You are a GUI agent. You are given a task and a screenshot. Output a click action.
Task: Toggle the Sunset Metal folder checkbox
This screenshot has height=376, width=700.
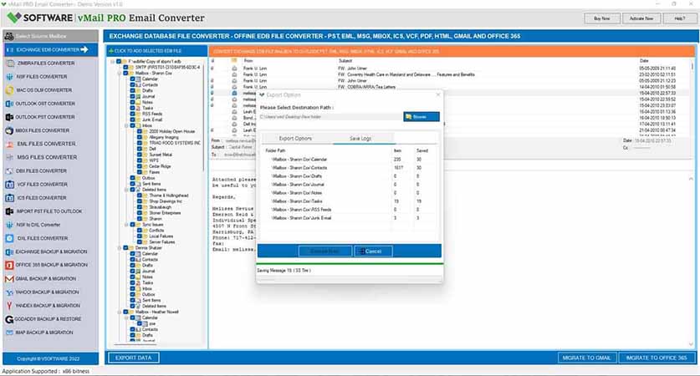(x=140, y=155)
